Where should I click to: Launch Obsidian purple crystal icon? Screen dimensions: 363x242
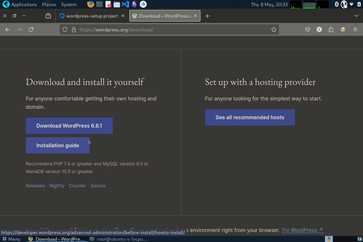pos(134,4)
